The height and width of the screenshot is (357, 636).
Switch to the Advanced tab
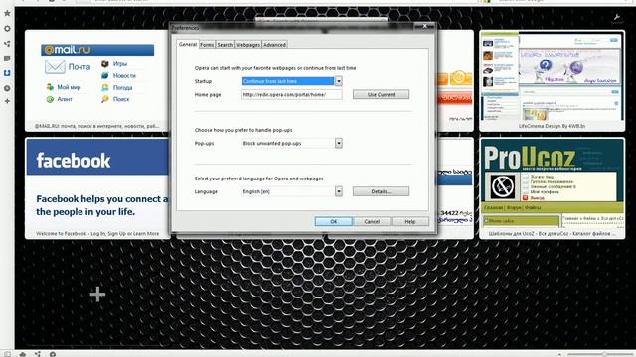274,45
